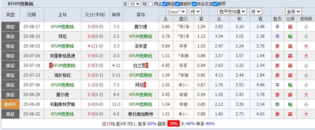The image size is (315, 130).
Task: Open the 0-0(0-0) score on 25-08-17
Action: (x=96, y=27)
